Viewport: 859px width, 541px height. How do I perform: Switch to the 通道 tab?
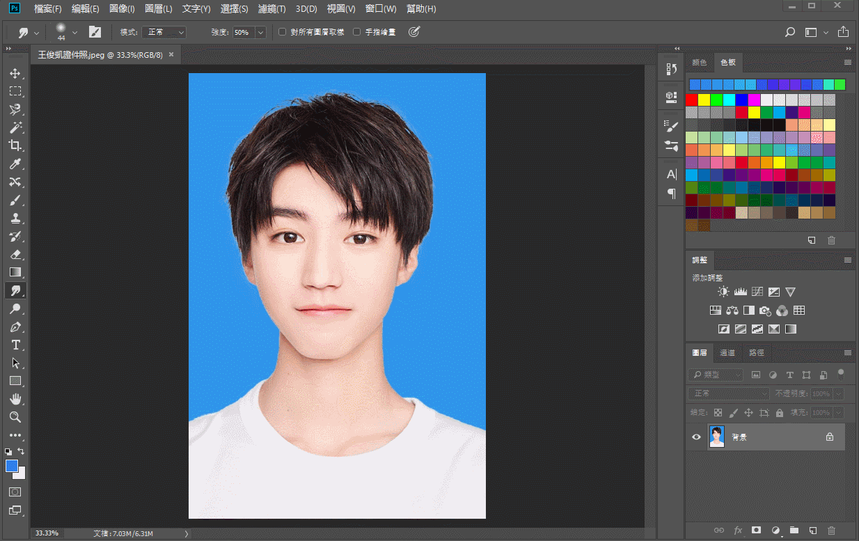(727, 353)
